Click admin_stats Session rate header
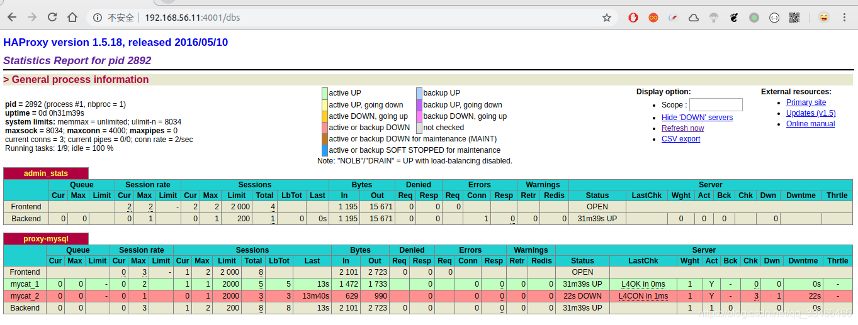 click(x=148, y=185)
